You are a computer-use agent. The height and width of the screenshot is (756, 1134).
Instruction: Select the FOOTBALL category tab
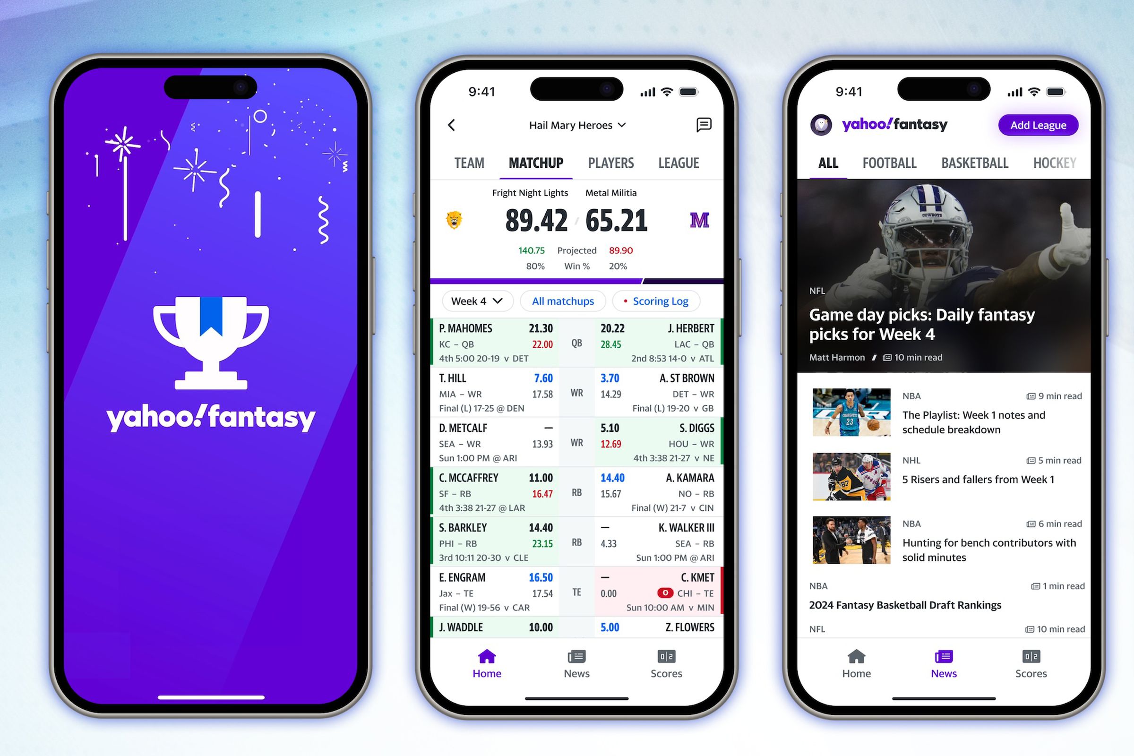[891, 162]
